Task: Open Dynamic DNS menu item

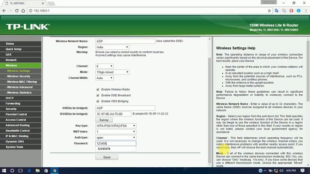Action: [x=21, y=142]
